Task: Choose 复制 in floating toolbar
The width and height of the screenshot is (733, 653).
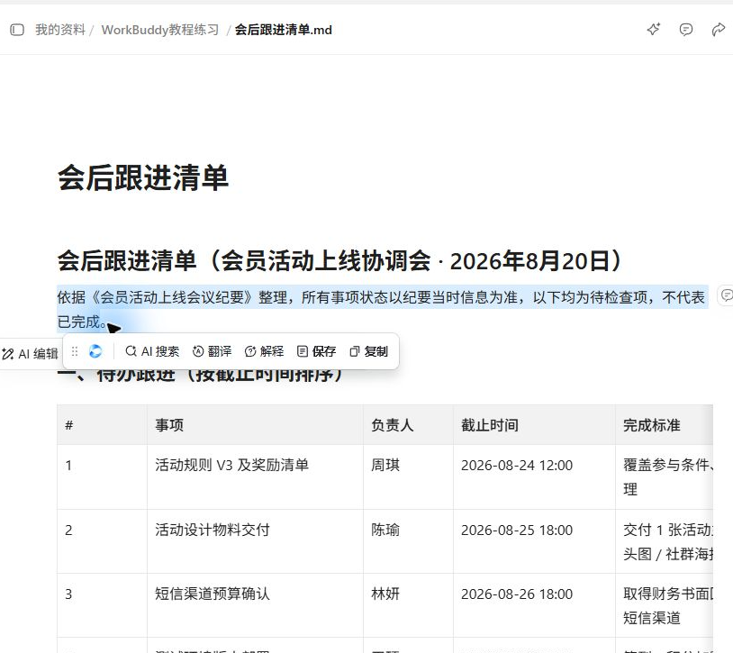Action: point(369,351)
